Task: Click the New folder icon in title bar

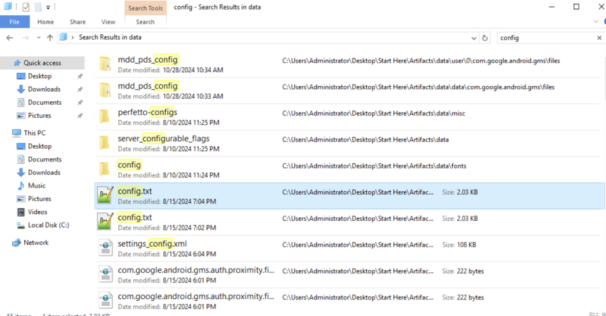Action: tap(38, 7)
